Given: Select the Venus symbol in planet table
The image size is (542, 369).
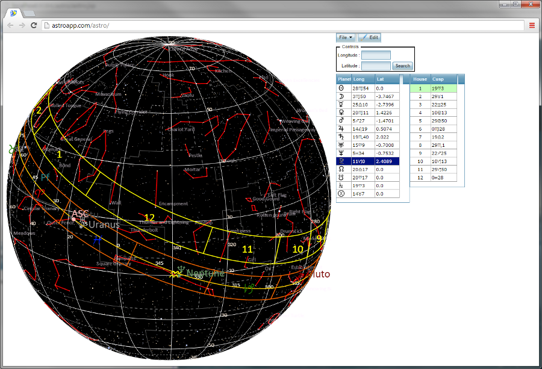Looking at the screenshot, I should (342, 113).
